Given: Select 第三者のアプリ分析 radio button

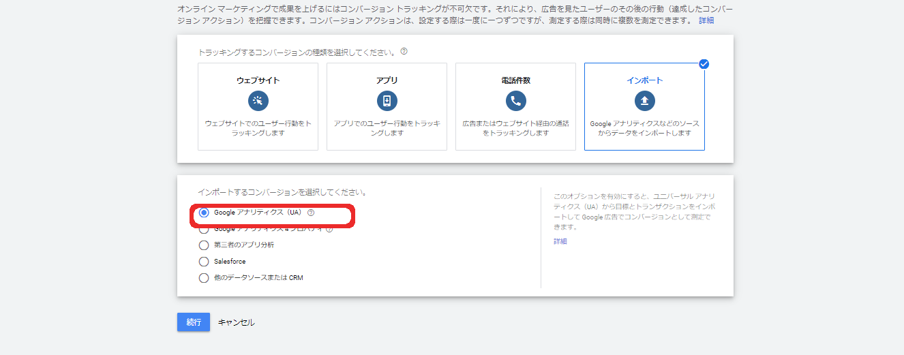Looking at the screenshot, I should click(x=204, y=245).
